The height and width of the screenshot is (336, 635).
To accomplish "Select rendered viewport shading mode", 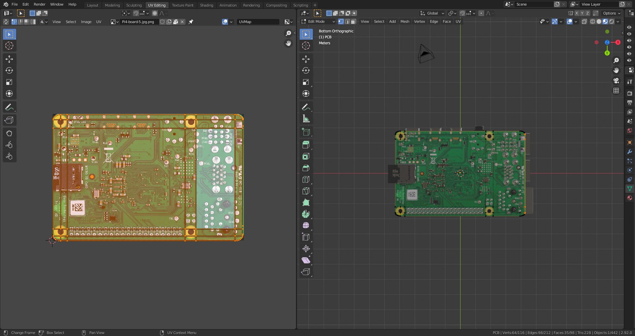I will pyautogui.click(x=612, y=21).
